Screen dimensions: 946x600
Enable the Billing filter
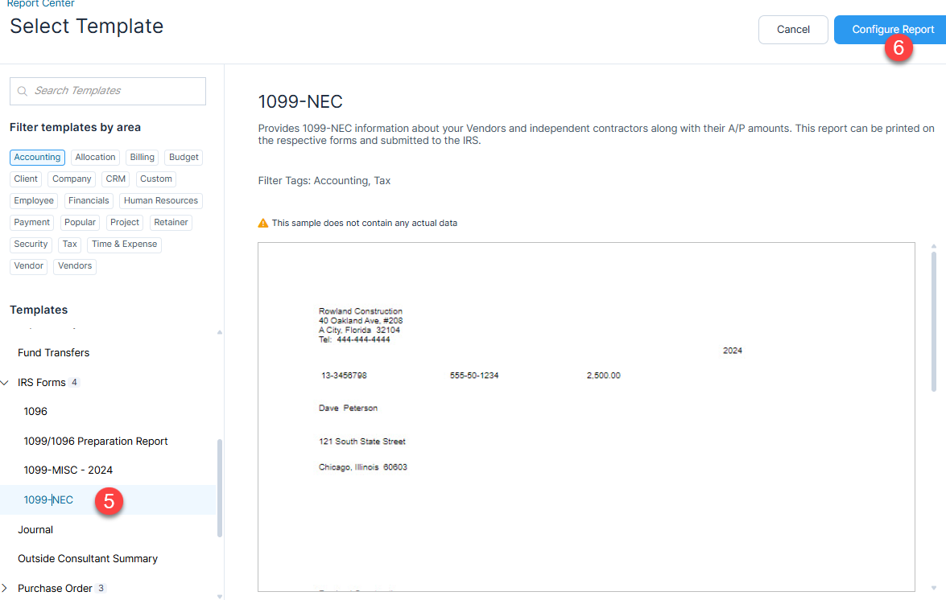point(142,157)
